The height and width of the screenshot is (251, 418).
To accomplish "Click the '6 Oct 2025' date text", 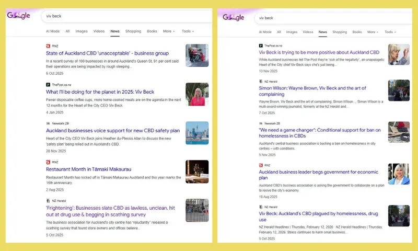I will point(55,73).
